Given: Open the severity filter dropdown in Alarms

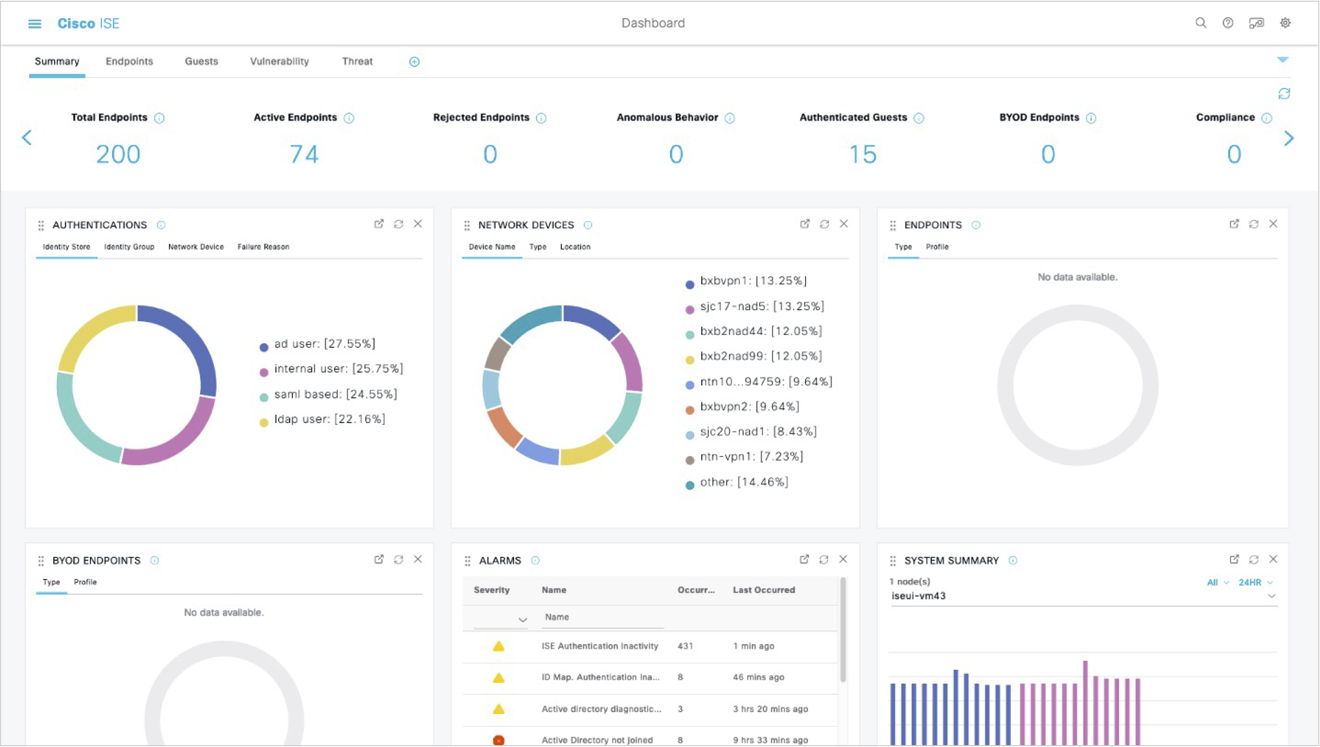Looking at the screenshot, I should (522, 619).
